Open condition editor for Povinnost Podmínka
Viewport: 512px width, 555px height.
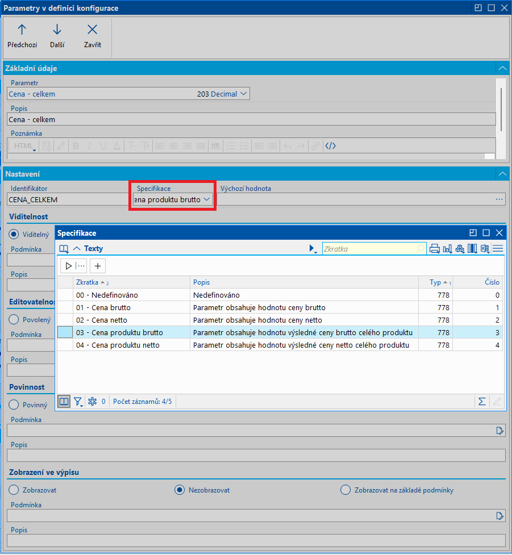(x=499, y=431)
